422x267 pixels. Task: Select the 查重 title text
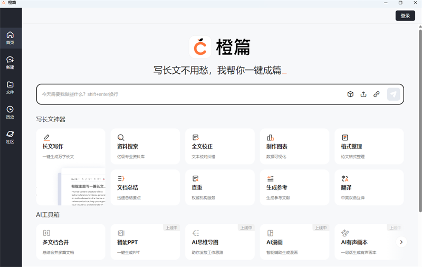[197, 188]
